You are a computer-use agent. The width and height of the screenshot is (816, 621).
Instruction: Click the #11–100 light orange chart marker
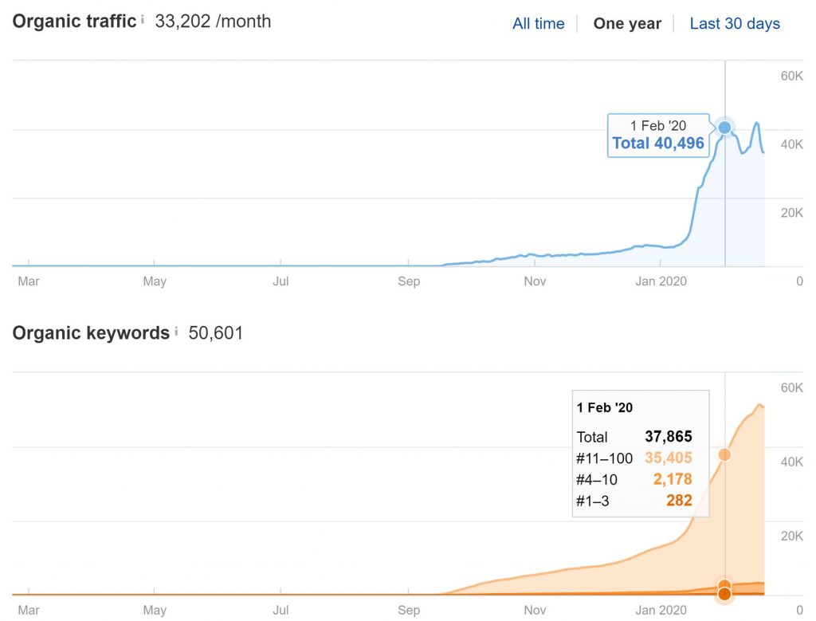[724, 454]
